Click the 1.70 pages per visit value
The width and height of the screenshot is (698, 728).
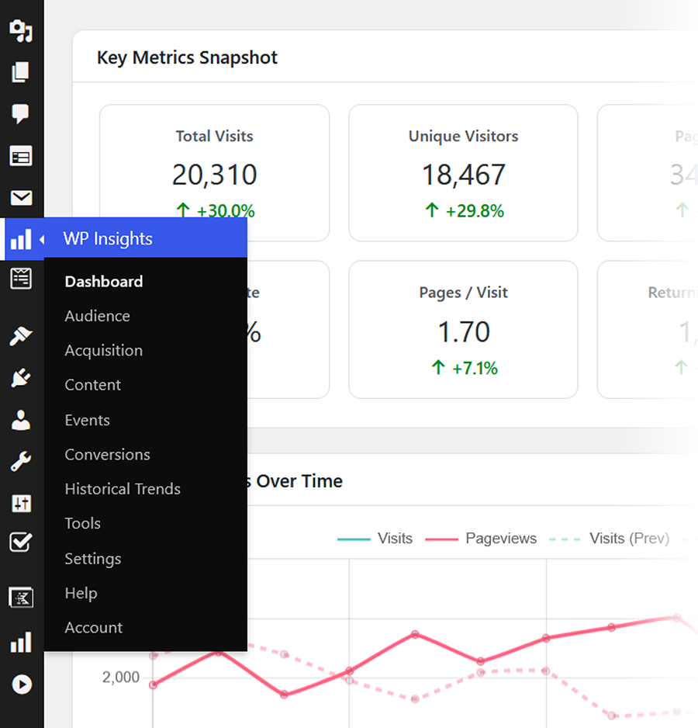point(464,332)
